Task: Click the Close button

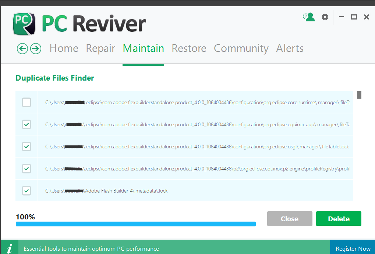Action: [290, 219]
